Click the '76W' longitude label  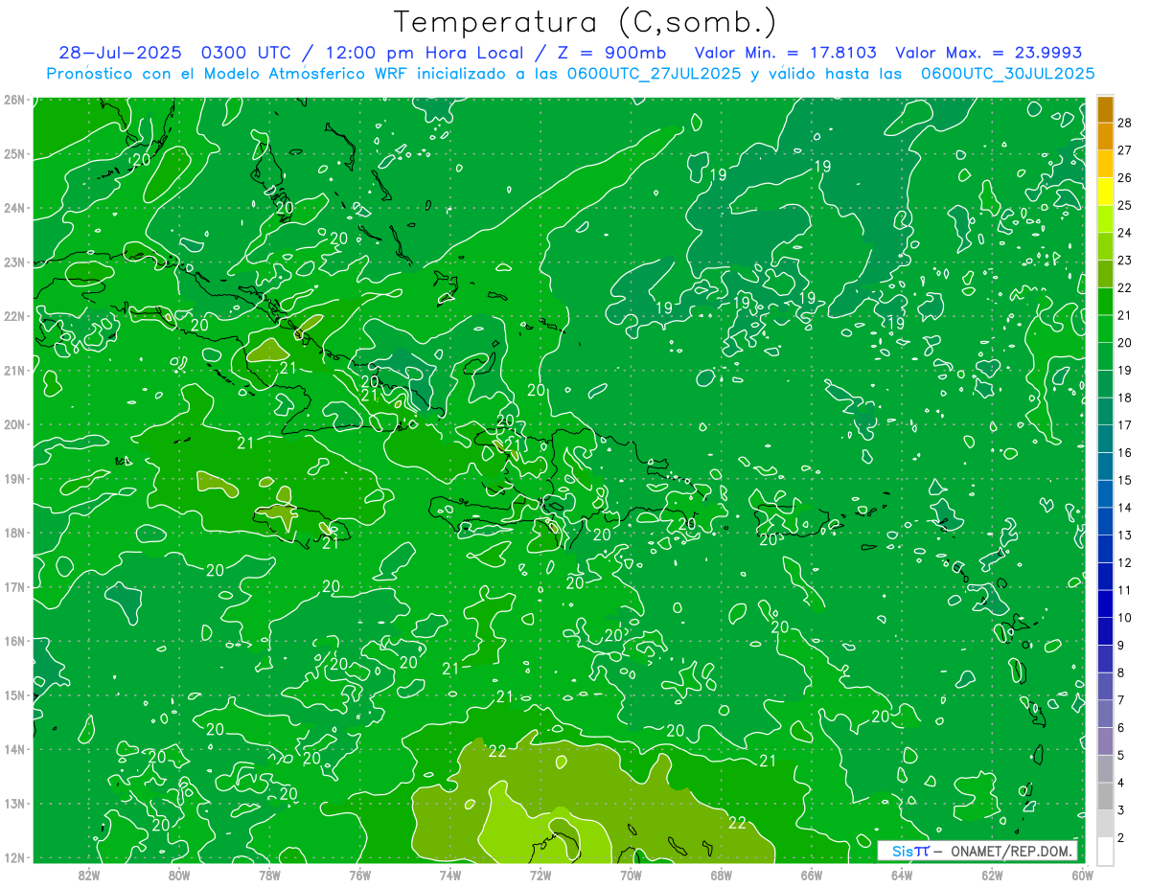(360, 875)
